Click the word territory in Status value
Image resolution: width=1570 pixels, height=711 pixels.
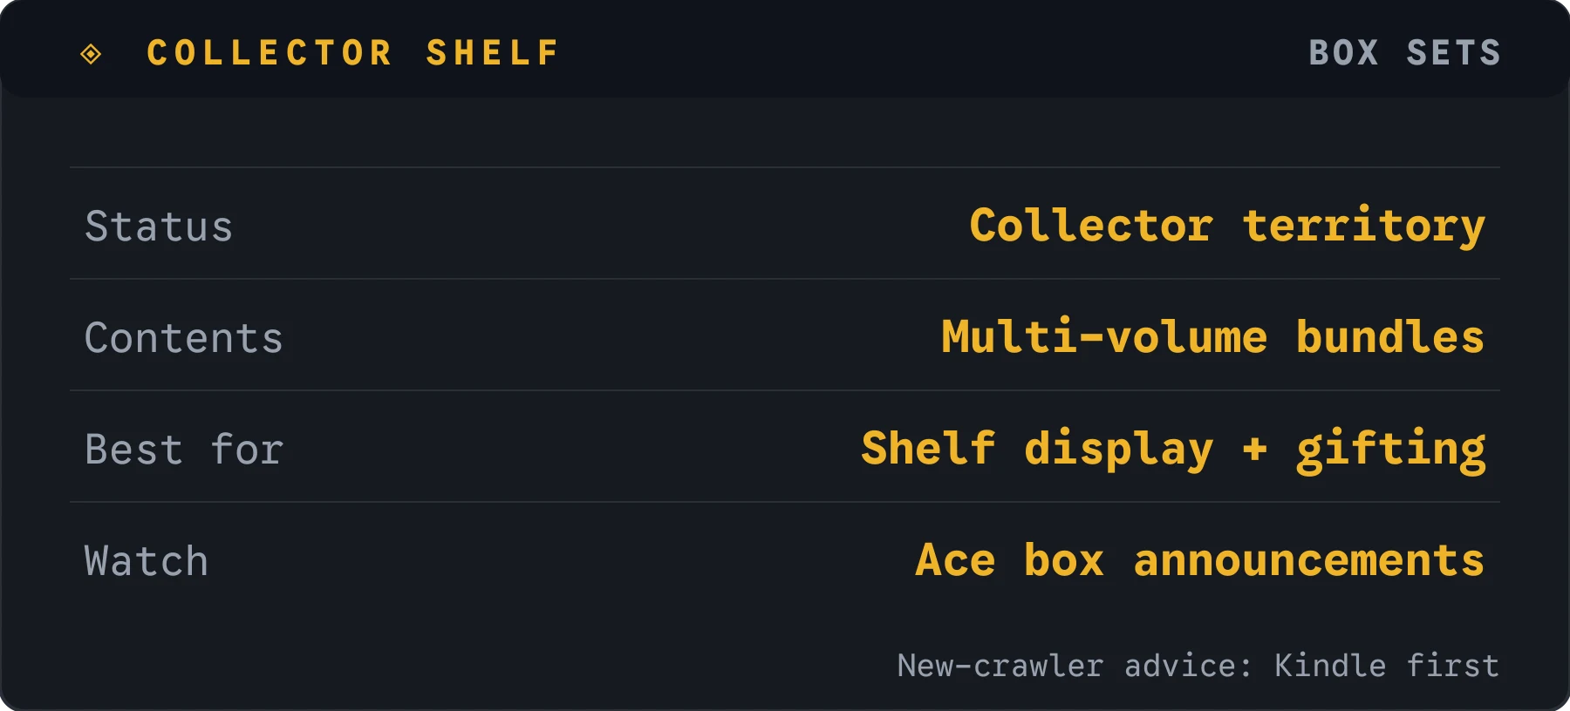pos(1364,227)
